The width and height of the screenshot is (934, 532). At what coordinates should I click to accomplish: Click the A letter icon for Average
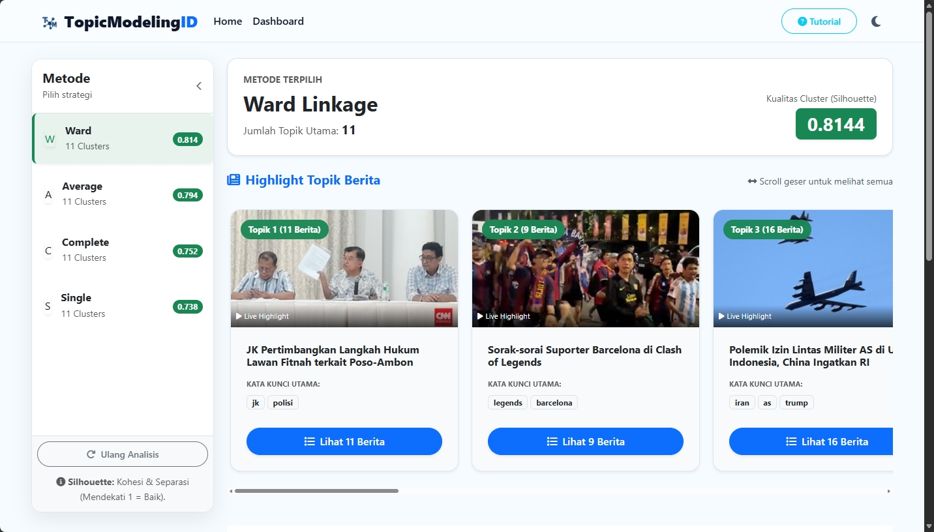point(48,195)
